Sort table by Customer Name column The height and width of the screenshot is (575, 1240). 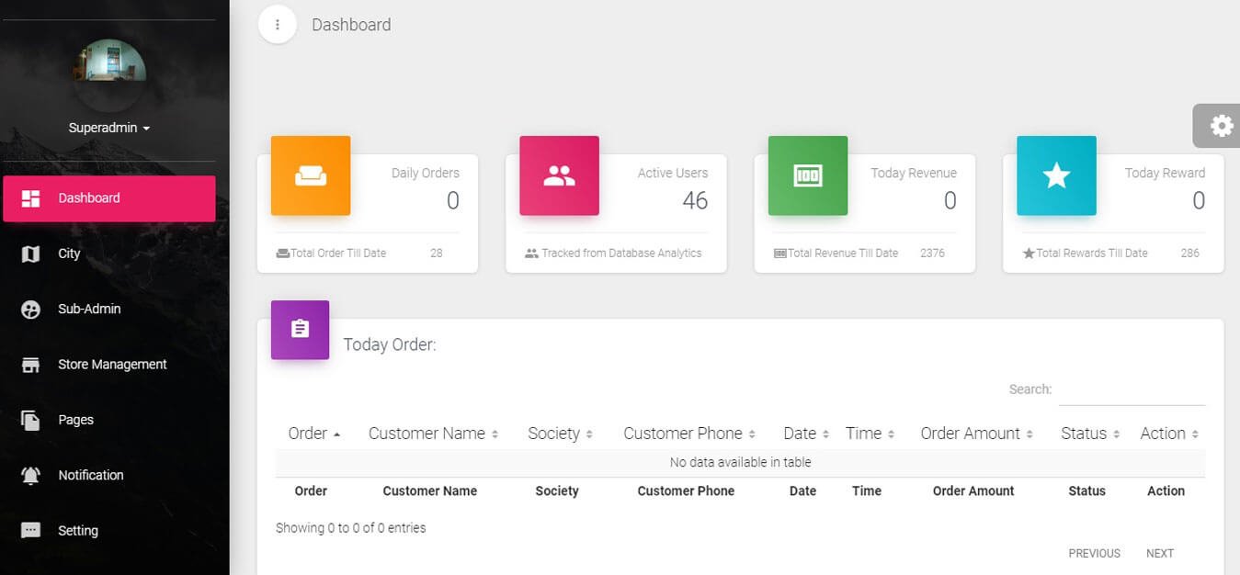point(432,434)
